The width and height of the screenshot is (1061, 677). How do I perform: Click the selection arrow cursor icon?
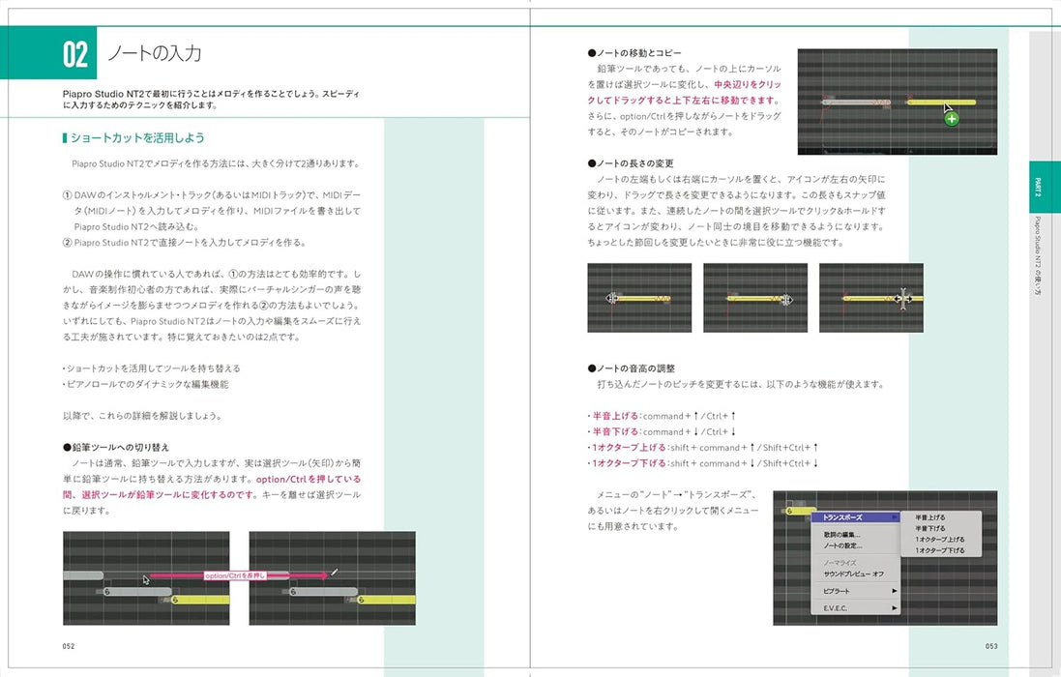coord(145,578)
